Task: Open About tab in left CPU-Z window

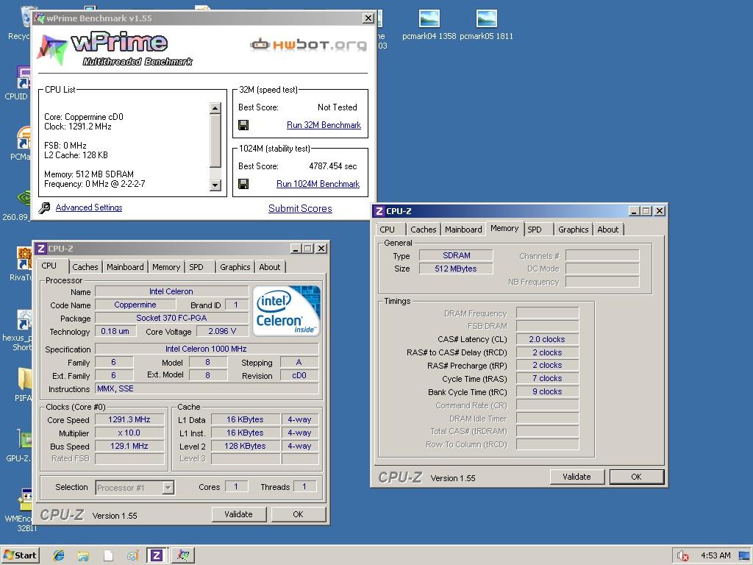Action: pyautogui.click(x=269, y=267)
